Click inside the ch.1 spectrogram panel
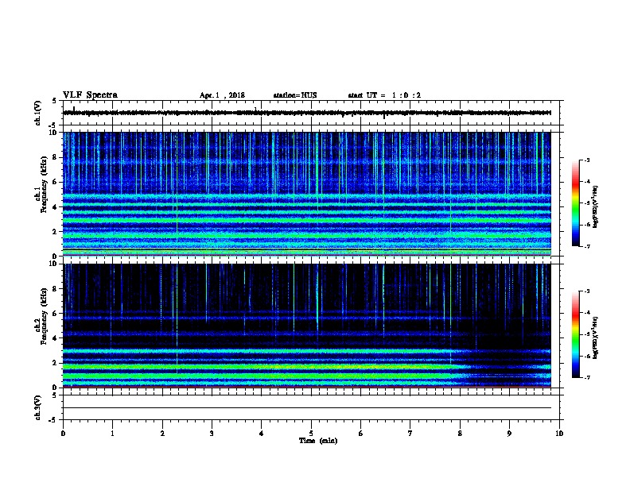This screenshot has height=486, width=630. pyautogui.click(x=307, y=194)
